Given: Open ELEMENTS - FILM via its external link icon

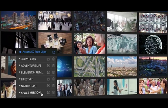Looking at the screenshot, I should coord(48,72).
